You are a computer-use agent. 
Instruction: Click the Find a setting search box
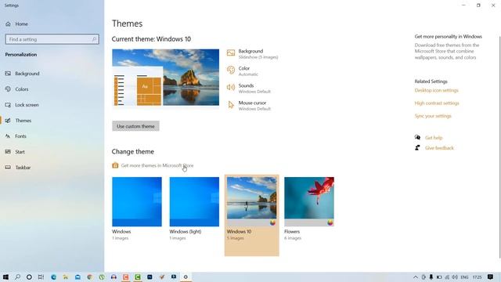coord(52,39)
